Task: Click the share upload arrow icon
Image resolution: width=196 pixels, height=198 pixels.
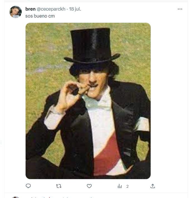Action: click(153, 186)
